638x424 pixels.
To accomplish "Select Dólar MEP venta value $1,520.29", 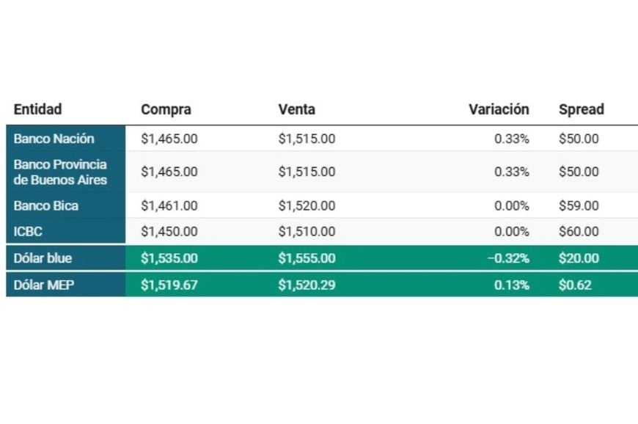I will (307, 285).
